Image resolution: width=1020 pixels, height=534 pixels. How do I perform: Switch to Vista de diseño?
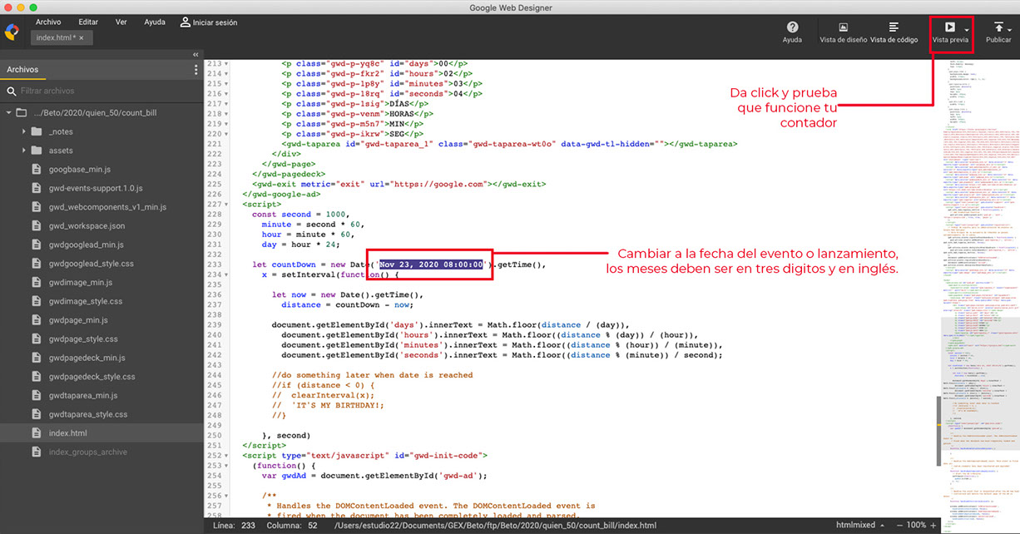coord(843,32)
